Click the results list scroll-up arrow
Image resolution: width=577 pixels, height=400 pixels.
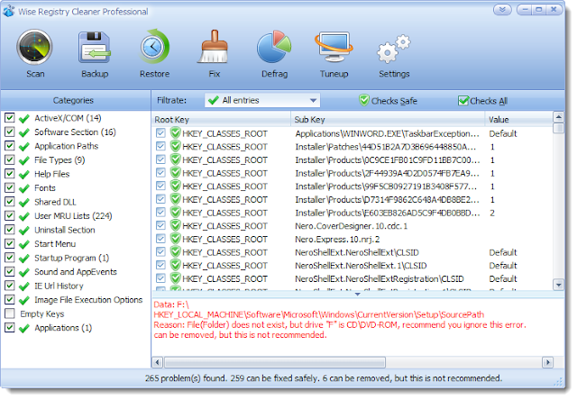558,117
